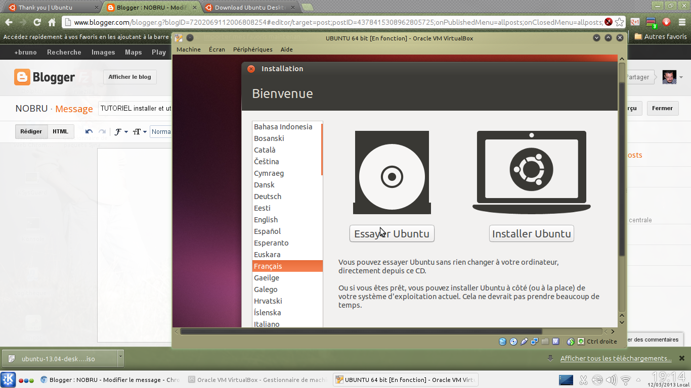Click the try-Ubuntu CD illustration
The width and height of the screenshot is (691, 388).
pyautogui.click(x=392, y=173)
